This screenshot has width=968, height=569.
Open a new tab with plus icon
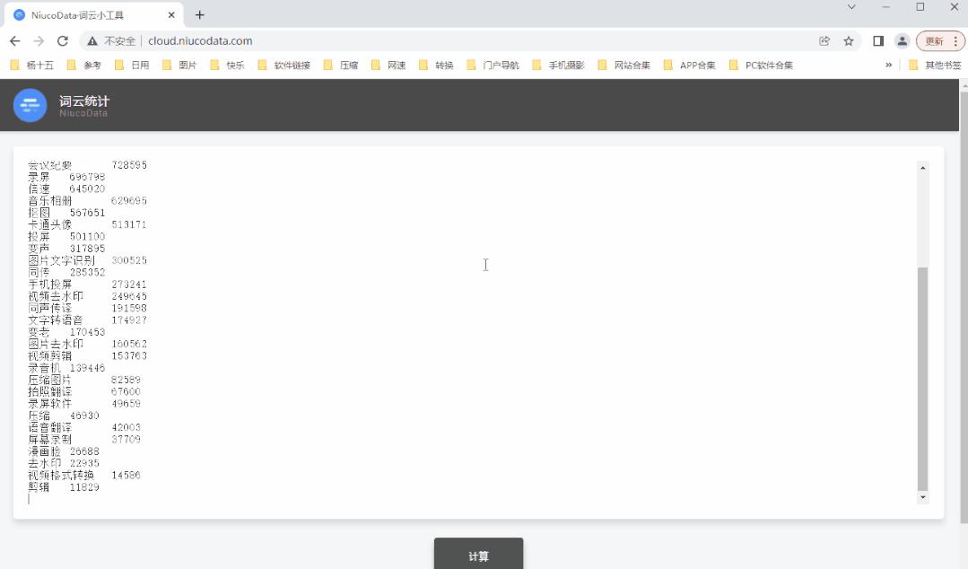199,15
